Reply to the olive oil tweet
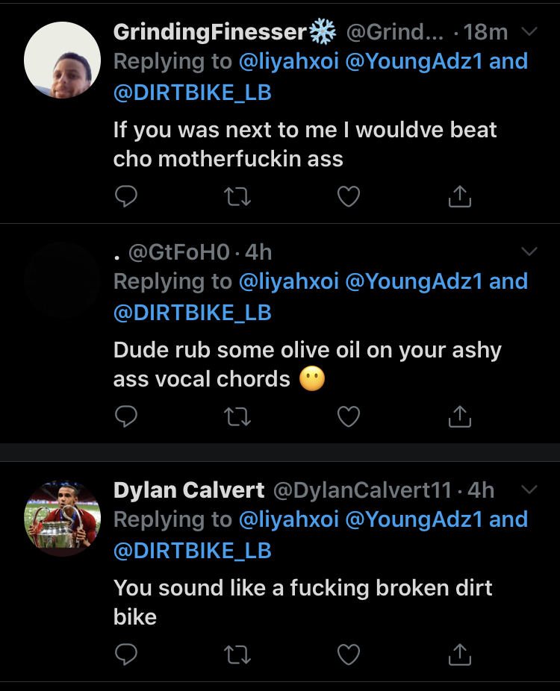This screenshot has width=560, height=691. click(127, 416)
